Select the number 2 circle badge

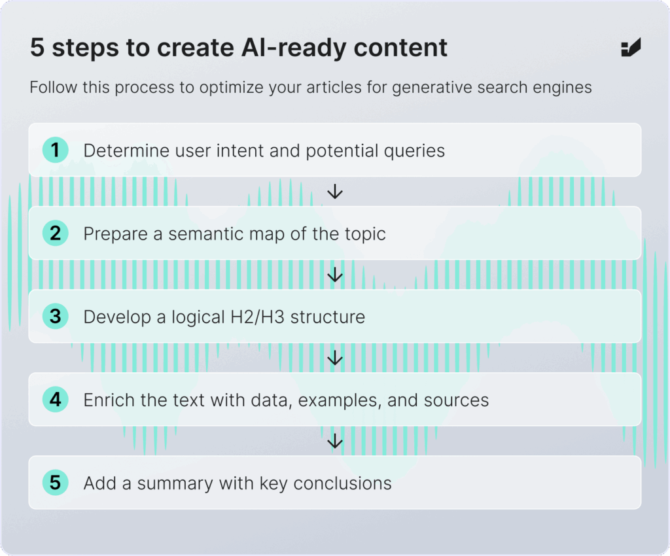click(x=56, y=234)
